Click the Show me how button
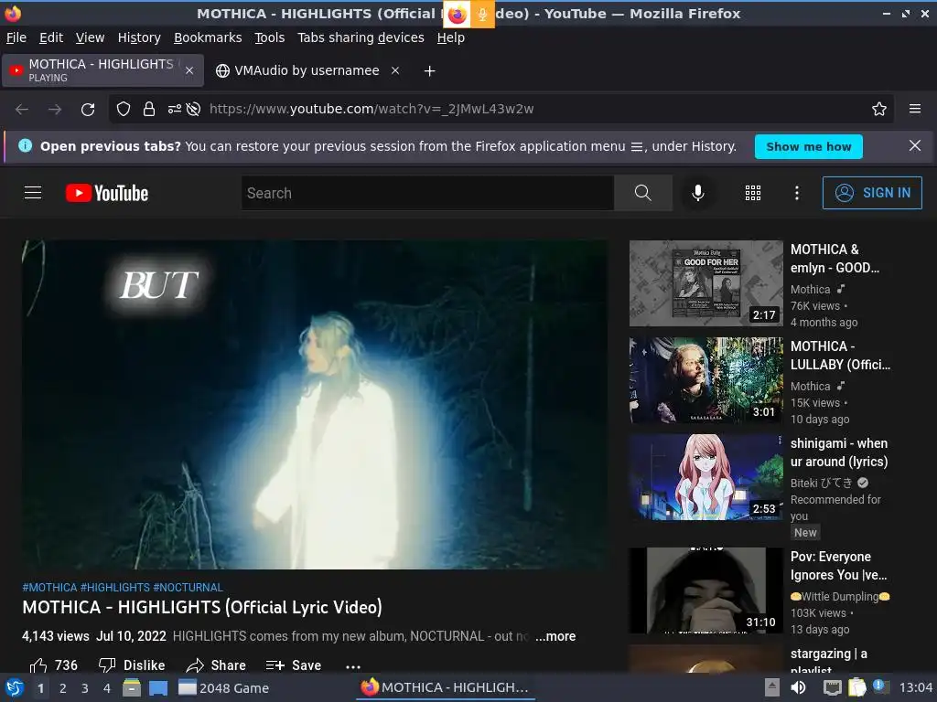The width and height of the screenshot is (937, 702). 809,146
